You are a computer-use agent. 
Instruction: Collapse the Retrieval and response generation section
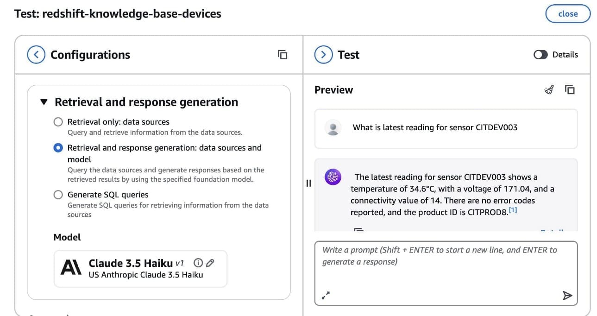point(44,102)
